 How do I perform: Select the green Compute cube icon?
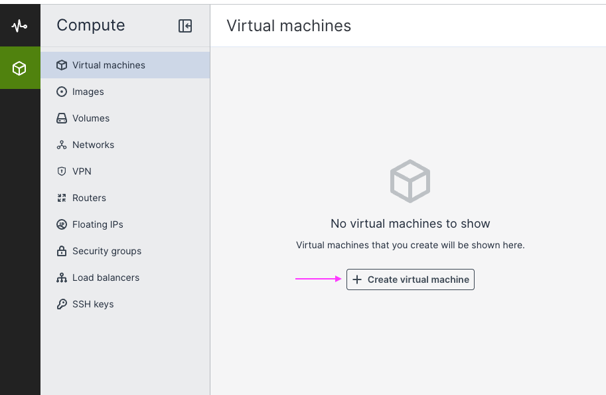[19, 68]
